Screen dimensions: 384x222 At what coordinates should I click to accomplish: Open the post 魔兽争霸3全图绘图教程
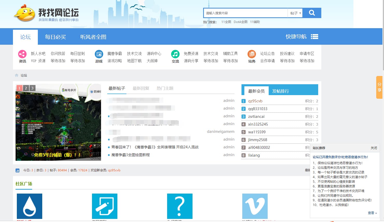(131, 155)
